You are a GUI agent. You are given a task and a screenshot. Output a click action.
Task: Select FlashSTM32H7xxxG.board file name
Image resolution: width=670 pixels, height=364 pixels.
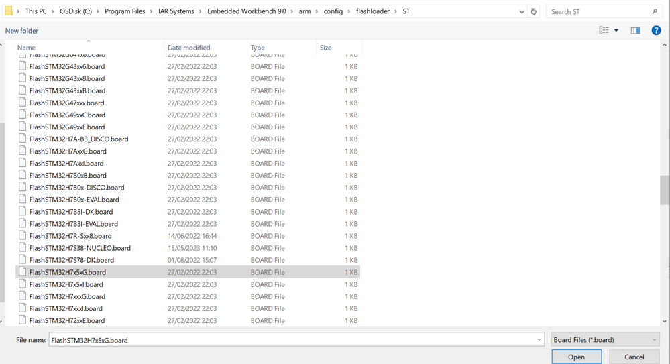point(67,296)
